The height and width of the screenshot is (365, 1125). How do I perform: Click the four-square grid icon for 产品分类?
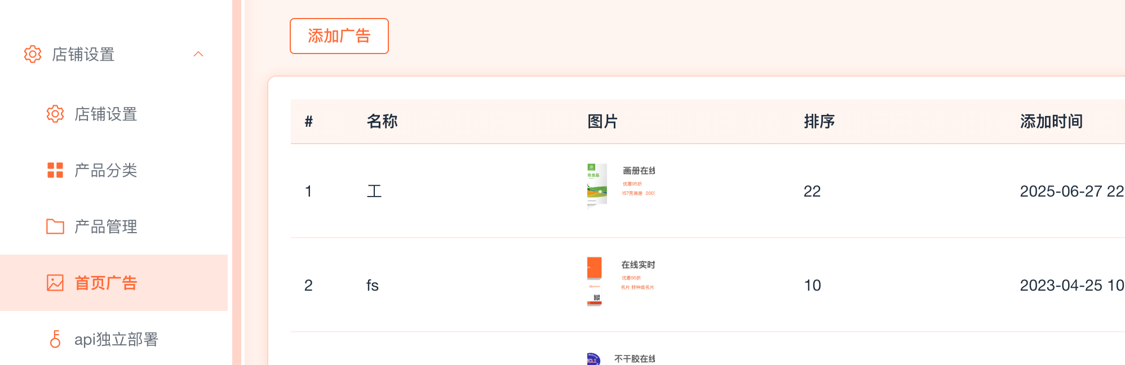pyautogui.click(x=55, y=170)
